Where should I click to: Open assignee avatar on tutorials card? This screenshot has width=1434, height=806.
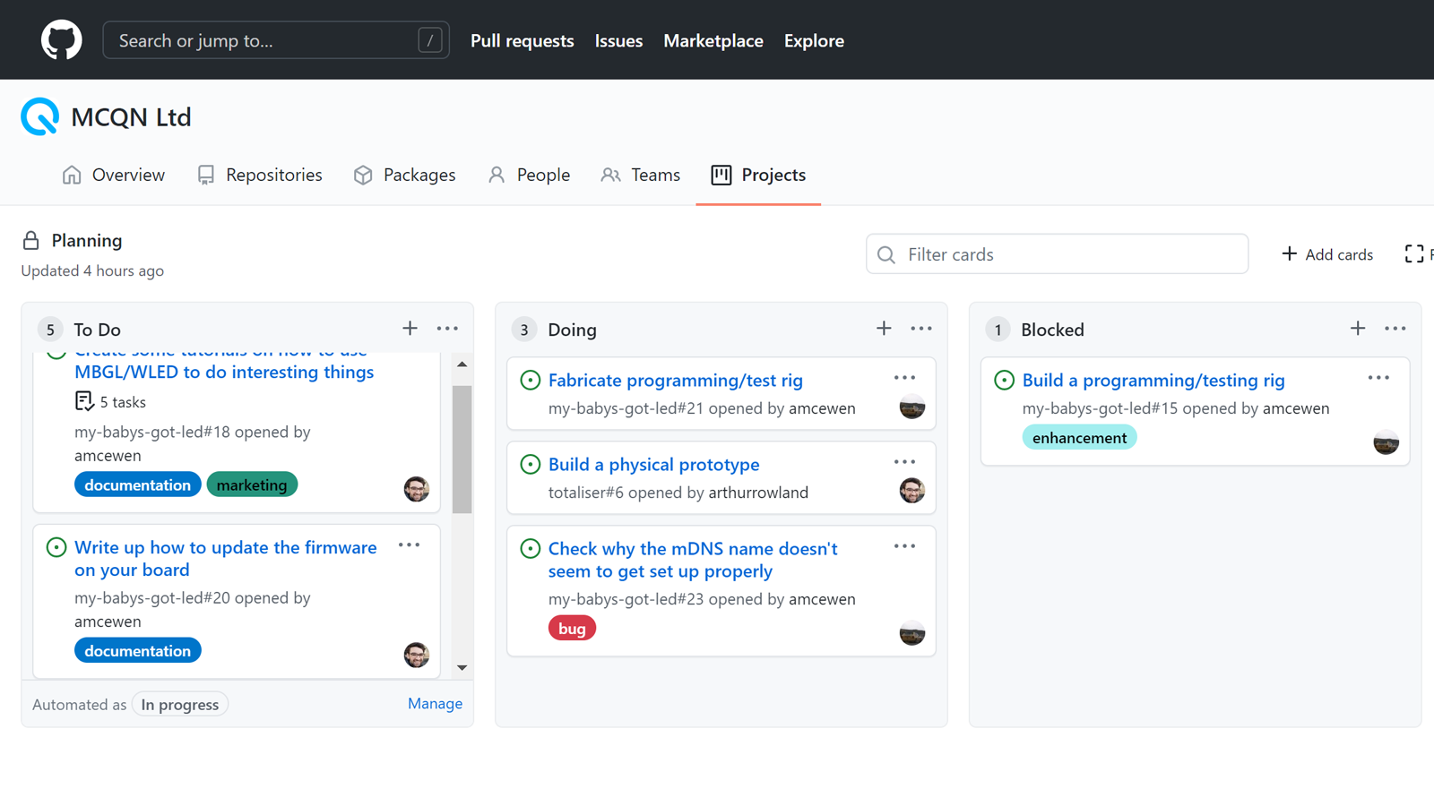coord(417,489)
